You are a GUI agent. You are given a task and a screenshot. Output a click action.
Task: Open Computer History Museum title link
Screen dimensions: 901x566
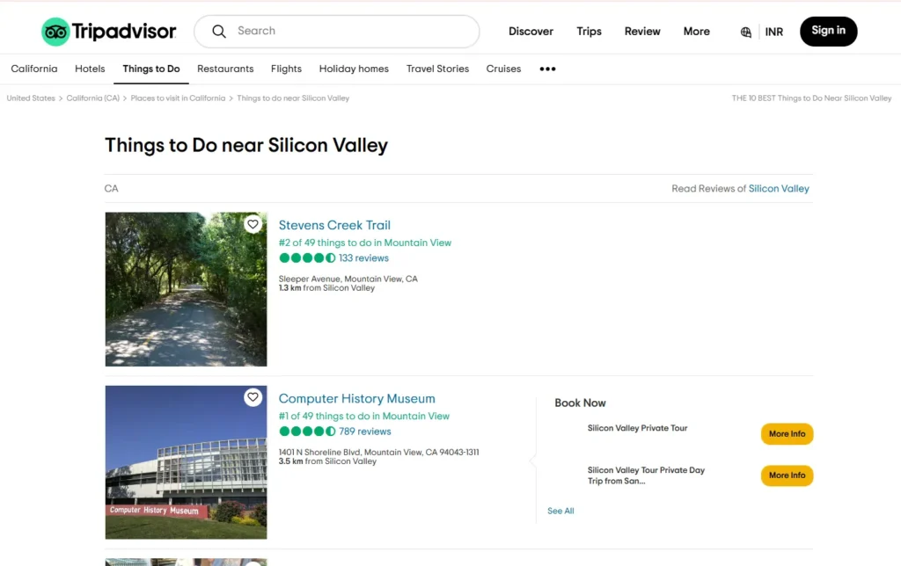357,398
